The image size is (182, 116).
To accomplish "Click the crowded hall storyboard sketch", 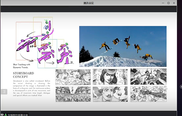I will click(x=73, y=94).
